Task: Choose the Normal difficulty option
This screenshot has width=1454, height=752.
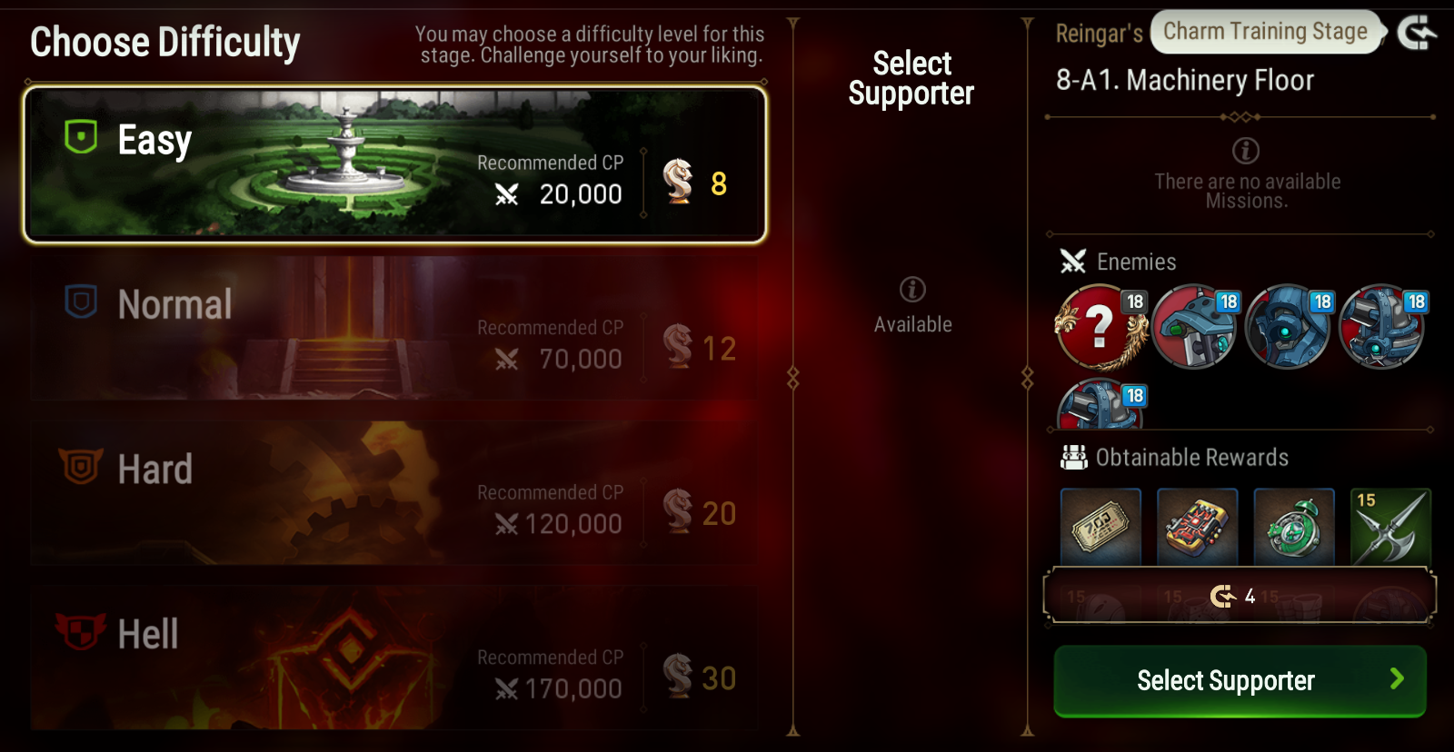Action: pos(395,329)
